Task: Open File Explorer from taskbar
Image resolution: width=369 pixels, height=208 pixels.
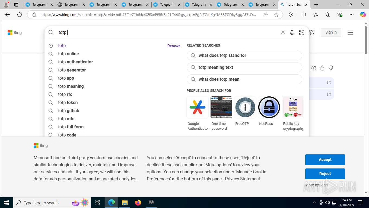Action: coord(125,203)
